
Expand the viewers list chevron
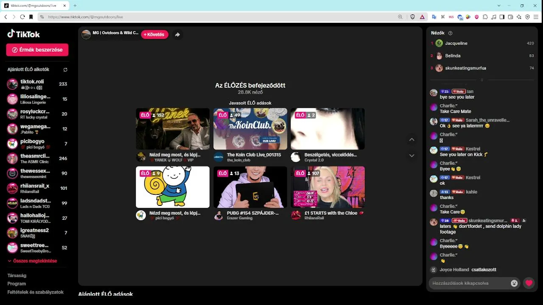pyautogui.click(x=482, y=80)
